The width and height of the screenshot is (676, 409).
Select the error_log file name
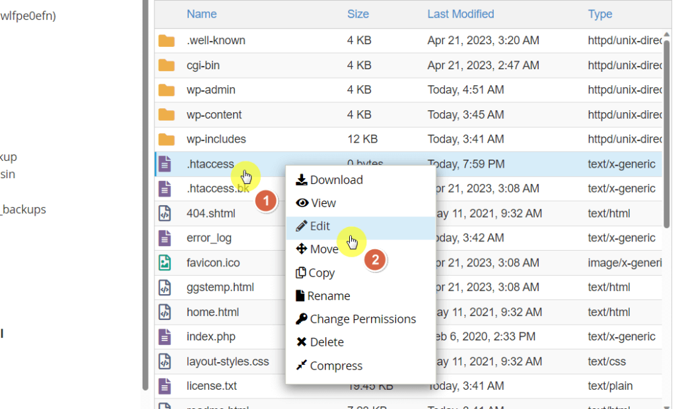(209, 238)
